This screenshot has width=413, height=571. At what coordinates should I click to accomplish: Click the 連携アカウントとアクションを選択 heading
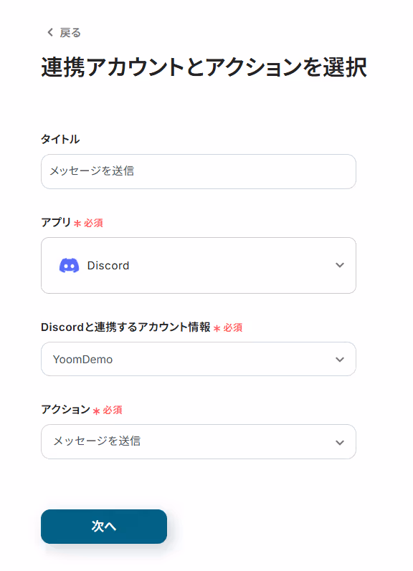click(x=204, y=67)
